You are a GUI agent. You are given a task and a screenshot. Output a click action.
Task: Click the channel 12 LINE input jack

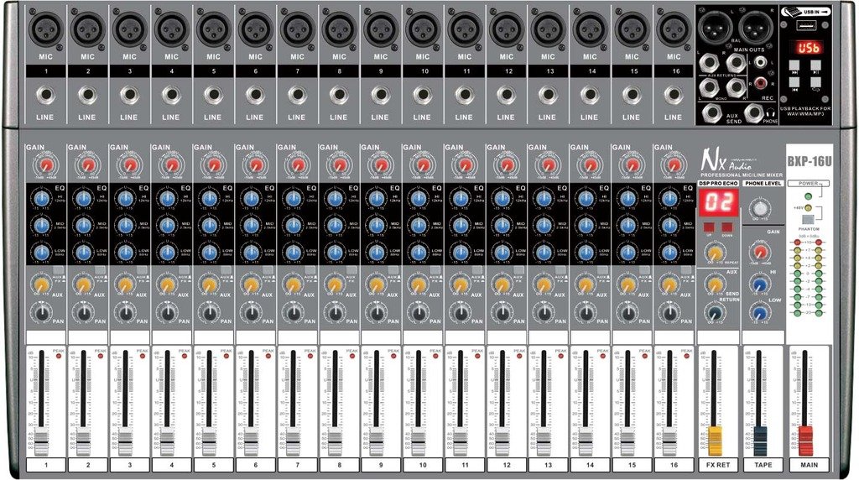click(506, 95)
